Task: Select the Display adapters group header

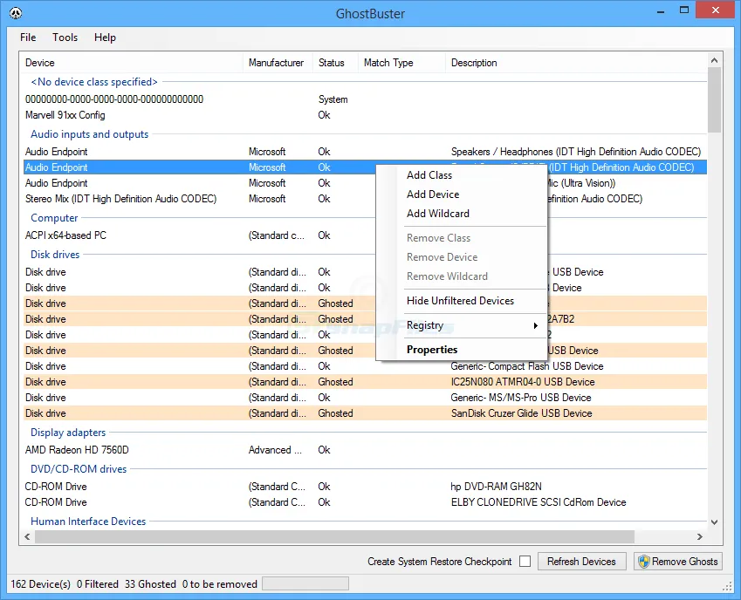Action: pyautogui.click(x=68, y=433)
